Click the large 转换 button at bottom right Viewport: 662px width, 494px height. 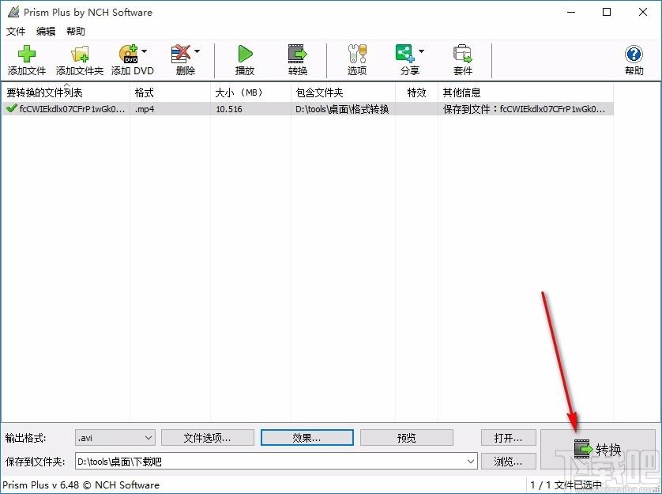[x=598, y=450]
